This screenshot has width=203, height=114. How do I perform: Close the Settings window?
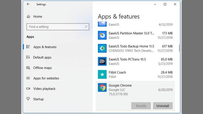tap(175, 4)
